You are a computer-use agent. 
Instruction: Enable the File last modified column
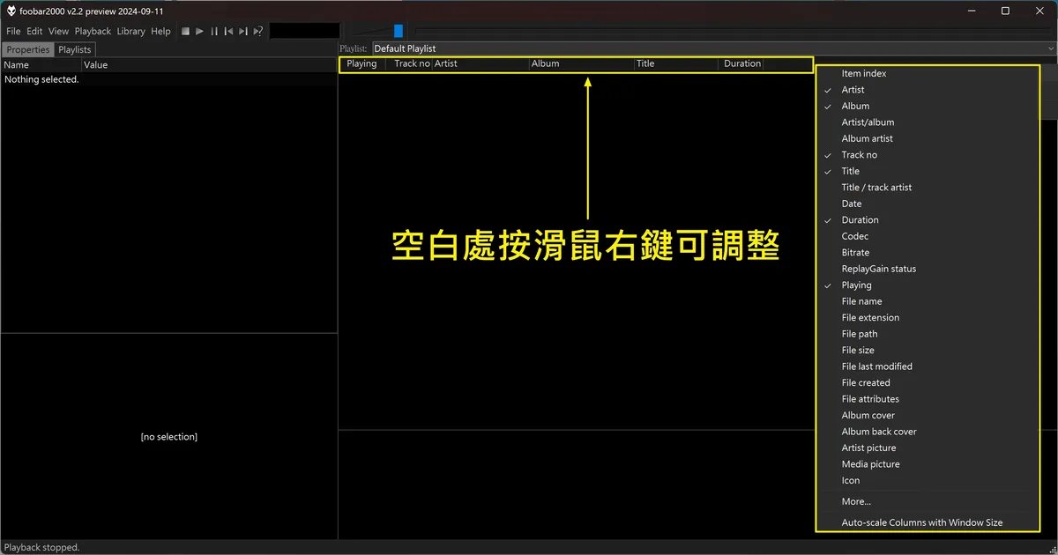pos(928,366)
